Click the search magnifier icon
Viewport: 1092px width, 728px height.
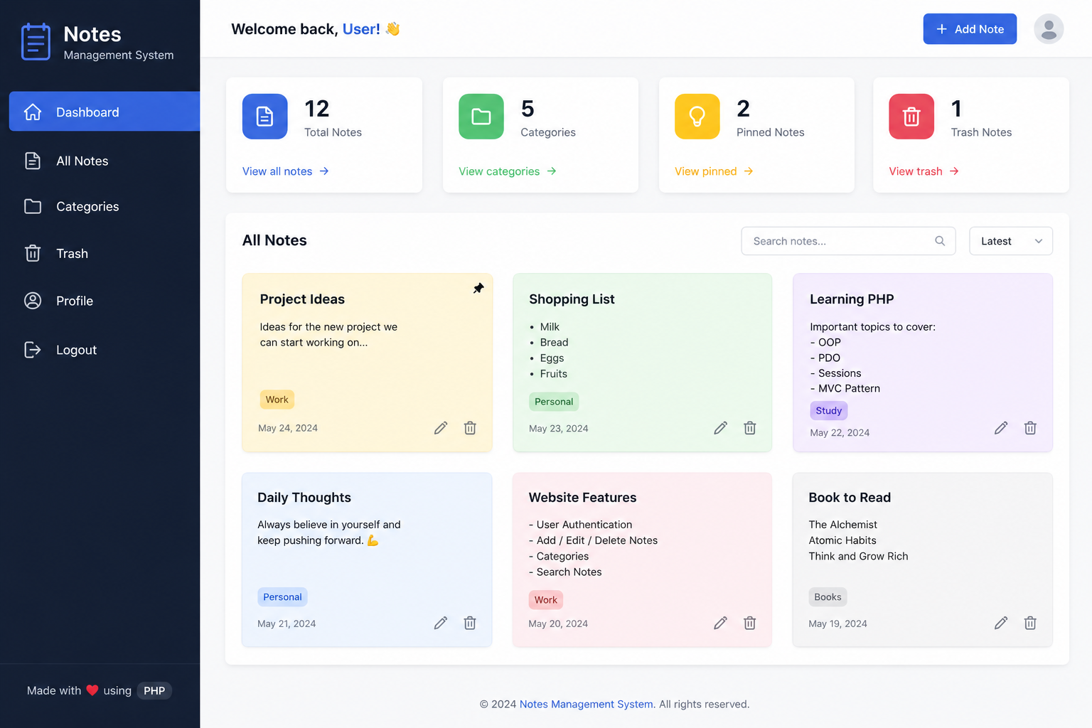point(940,241)
